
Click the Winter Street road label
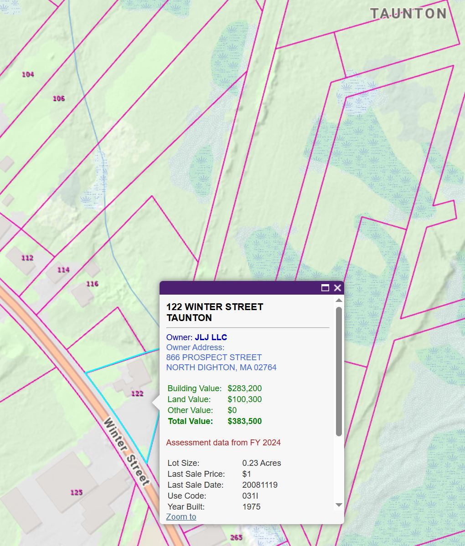126,452
